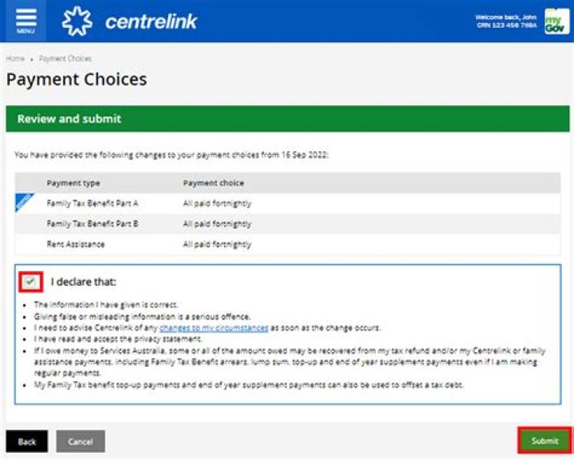574x460 pixels.
Task: Click the Cancel button
Action: point(81,441)
